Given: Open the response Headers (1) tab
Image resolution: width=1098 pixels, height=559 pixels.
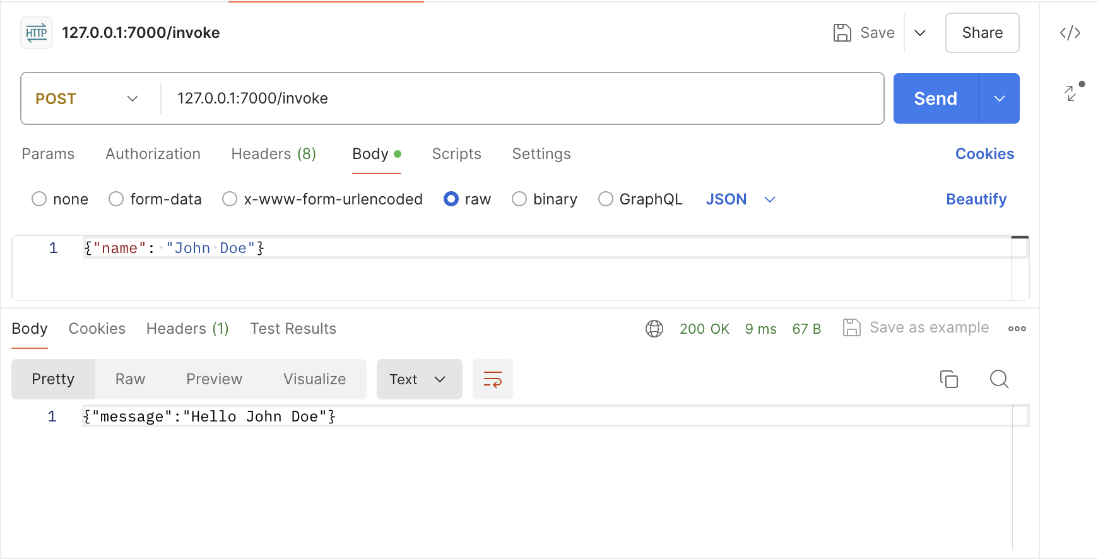Looking at the screenshot, I should pyautogui.click(x=187, y=329).
